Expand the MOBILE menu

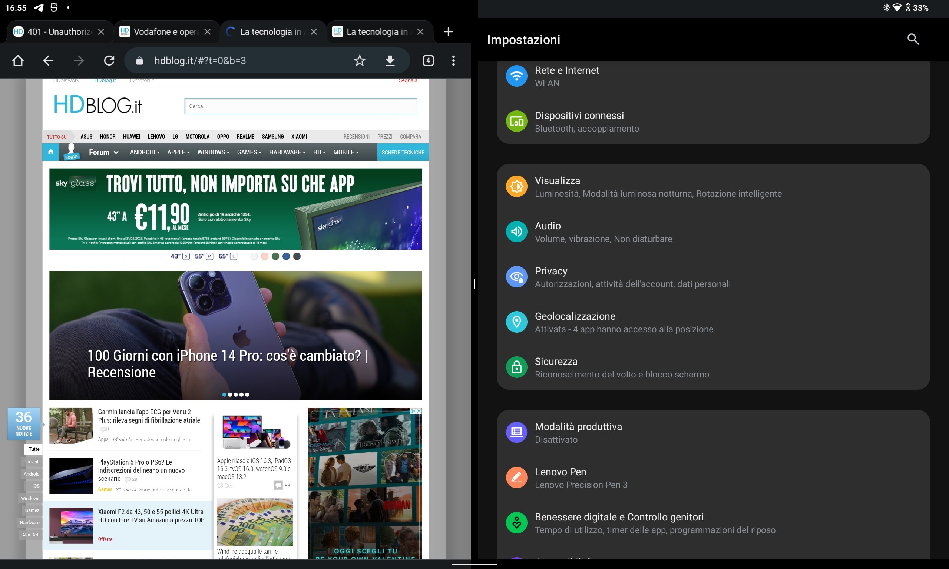346,152
